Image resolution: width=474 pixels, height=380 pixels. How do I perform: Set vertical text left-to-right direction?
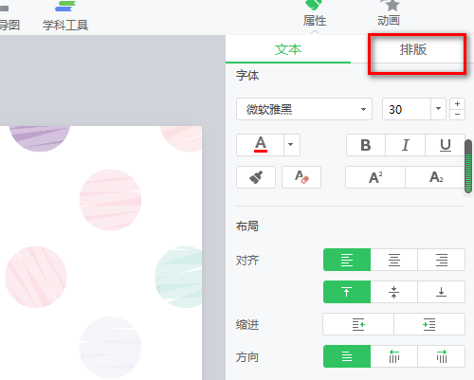coord(442,356)
